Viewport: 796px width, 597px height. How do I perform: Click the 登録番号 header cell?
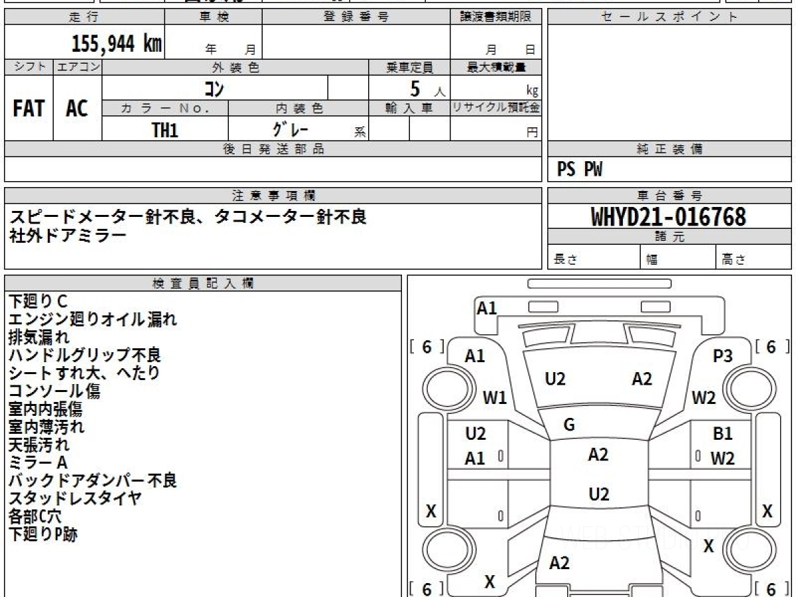pos(356,17)
